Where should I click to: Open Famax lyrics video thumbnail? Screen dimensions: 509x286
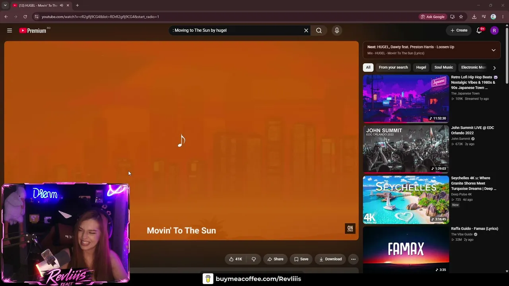pyautogui.click(x=406, y=250)
